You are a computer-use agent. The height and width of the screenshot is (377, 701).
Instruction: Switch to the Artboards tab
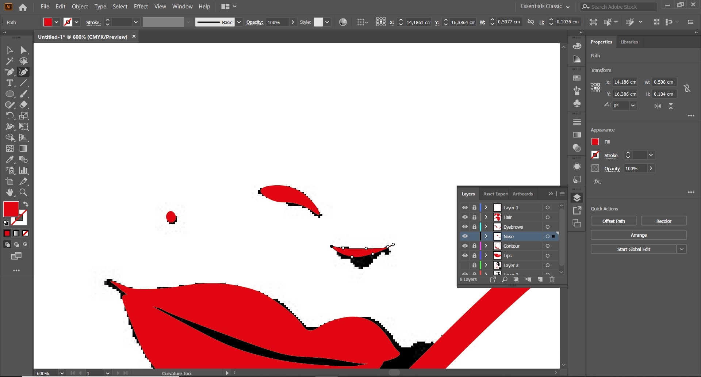coord(522,194)
